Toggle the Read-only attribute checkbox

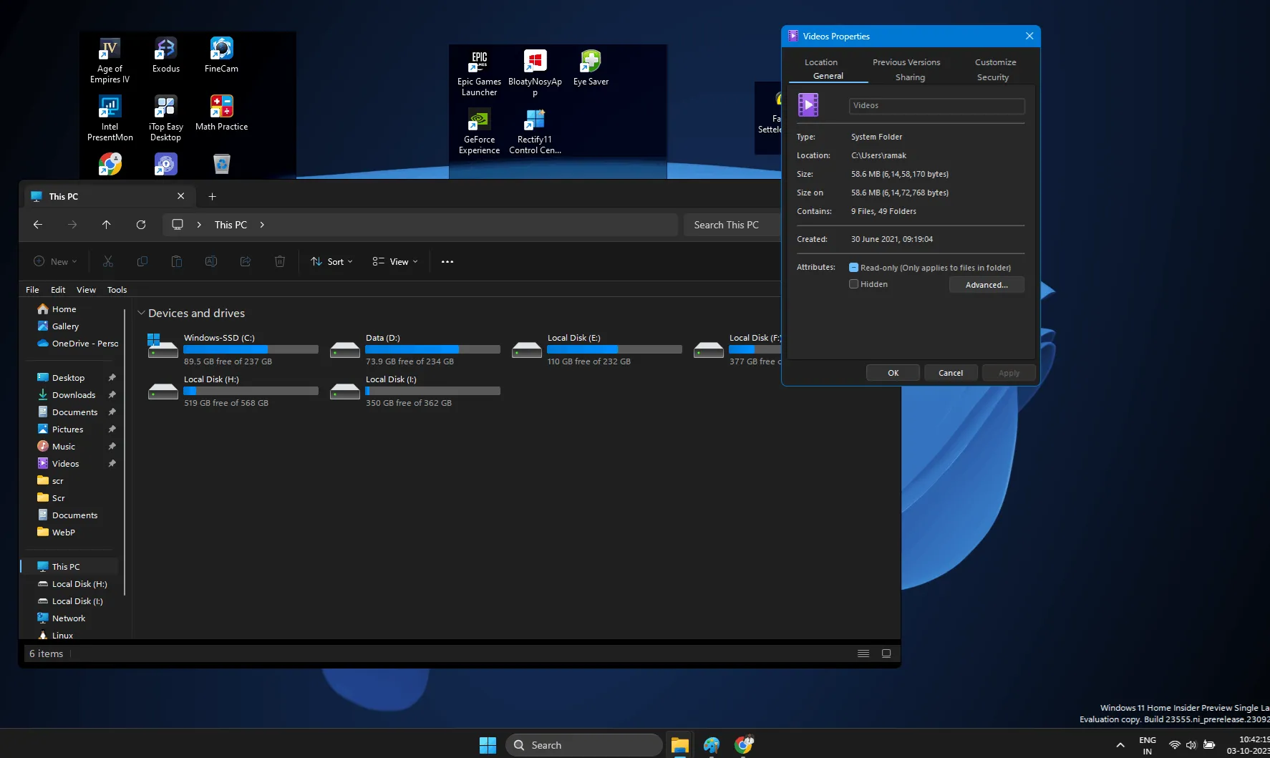853,266
